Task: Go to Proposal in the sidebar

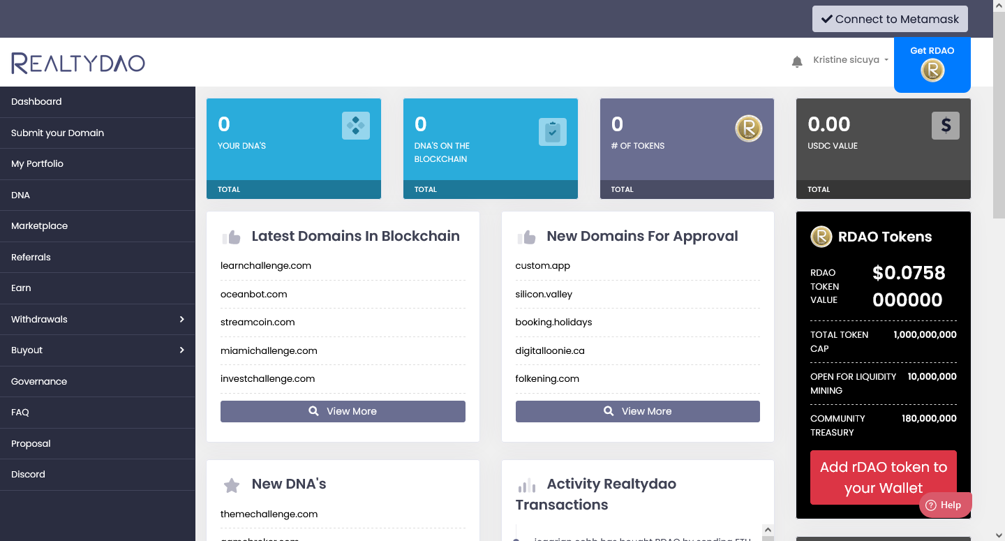Action: click(98, 443)
